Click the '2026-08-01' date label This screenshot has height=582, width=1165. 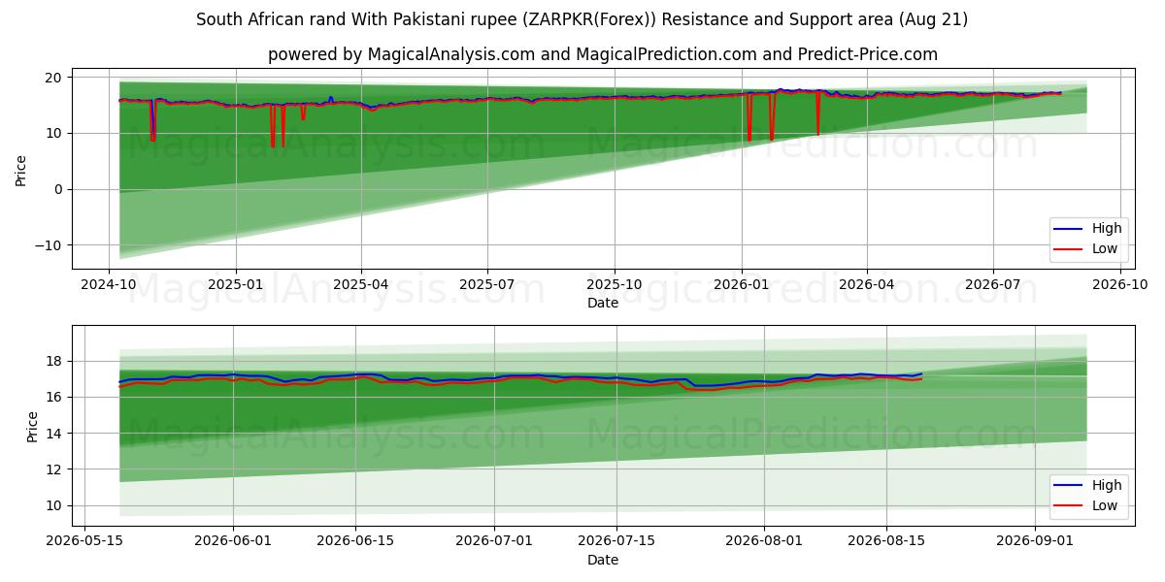763,542
